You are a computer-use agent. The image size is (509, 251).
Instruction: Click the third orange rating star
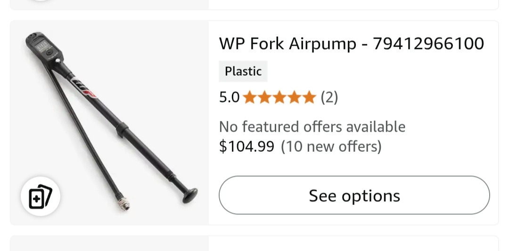pyautogui.click(x=279, y=98)
